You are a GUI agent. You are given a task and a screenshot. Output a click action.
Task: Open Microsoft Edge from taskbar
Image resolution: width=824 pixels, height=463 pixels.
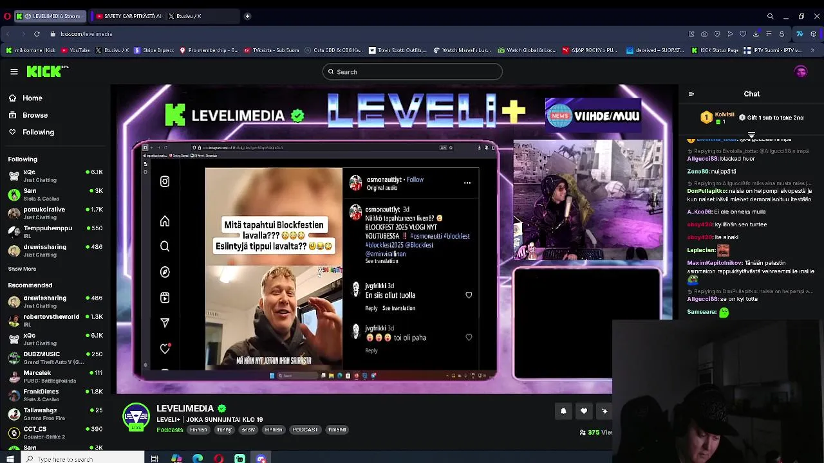coord(198,458)
